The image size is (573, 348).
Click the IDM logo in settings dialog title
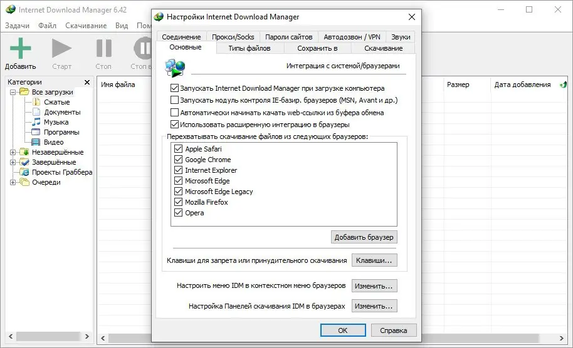(159, 17)
